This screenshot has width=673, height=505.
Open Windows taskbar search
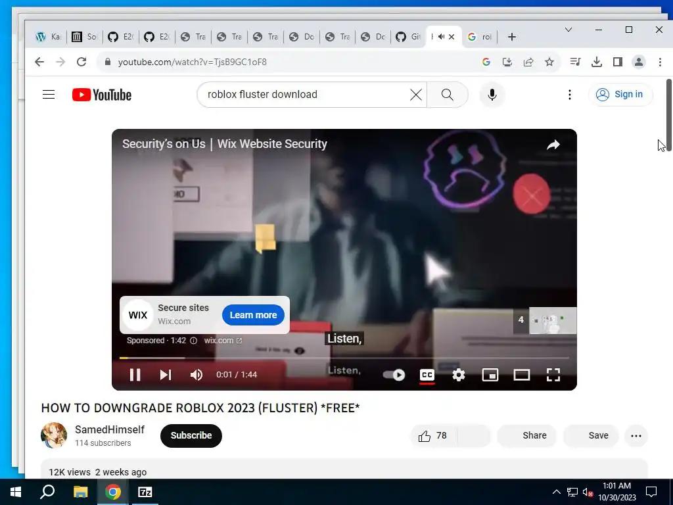(x=47, y=492)
